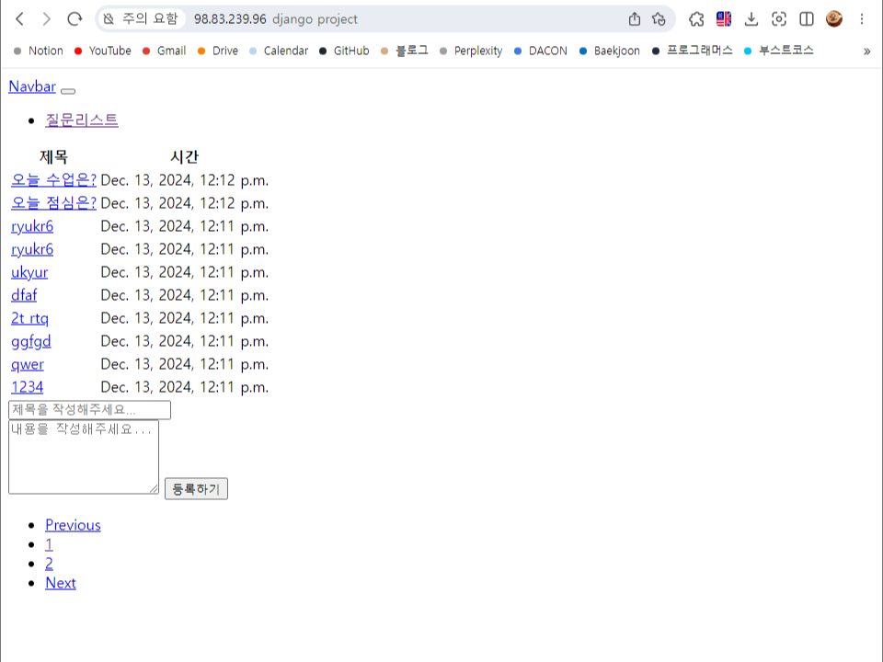Open the 부스트코스 bookmark
The height and width of the screenshot is (662, 883).
(779, 51)
